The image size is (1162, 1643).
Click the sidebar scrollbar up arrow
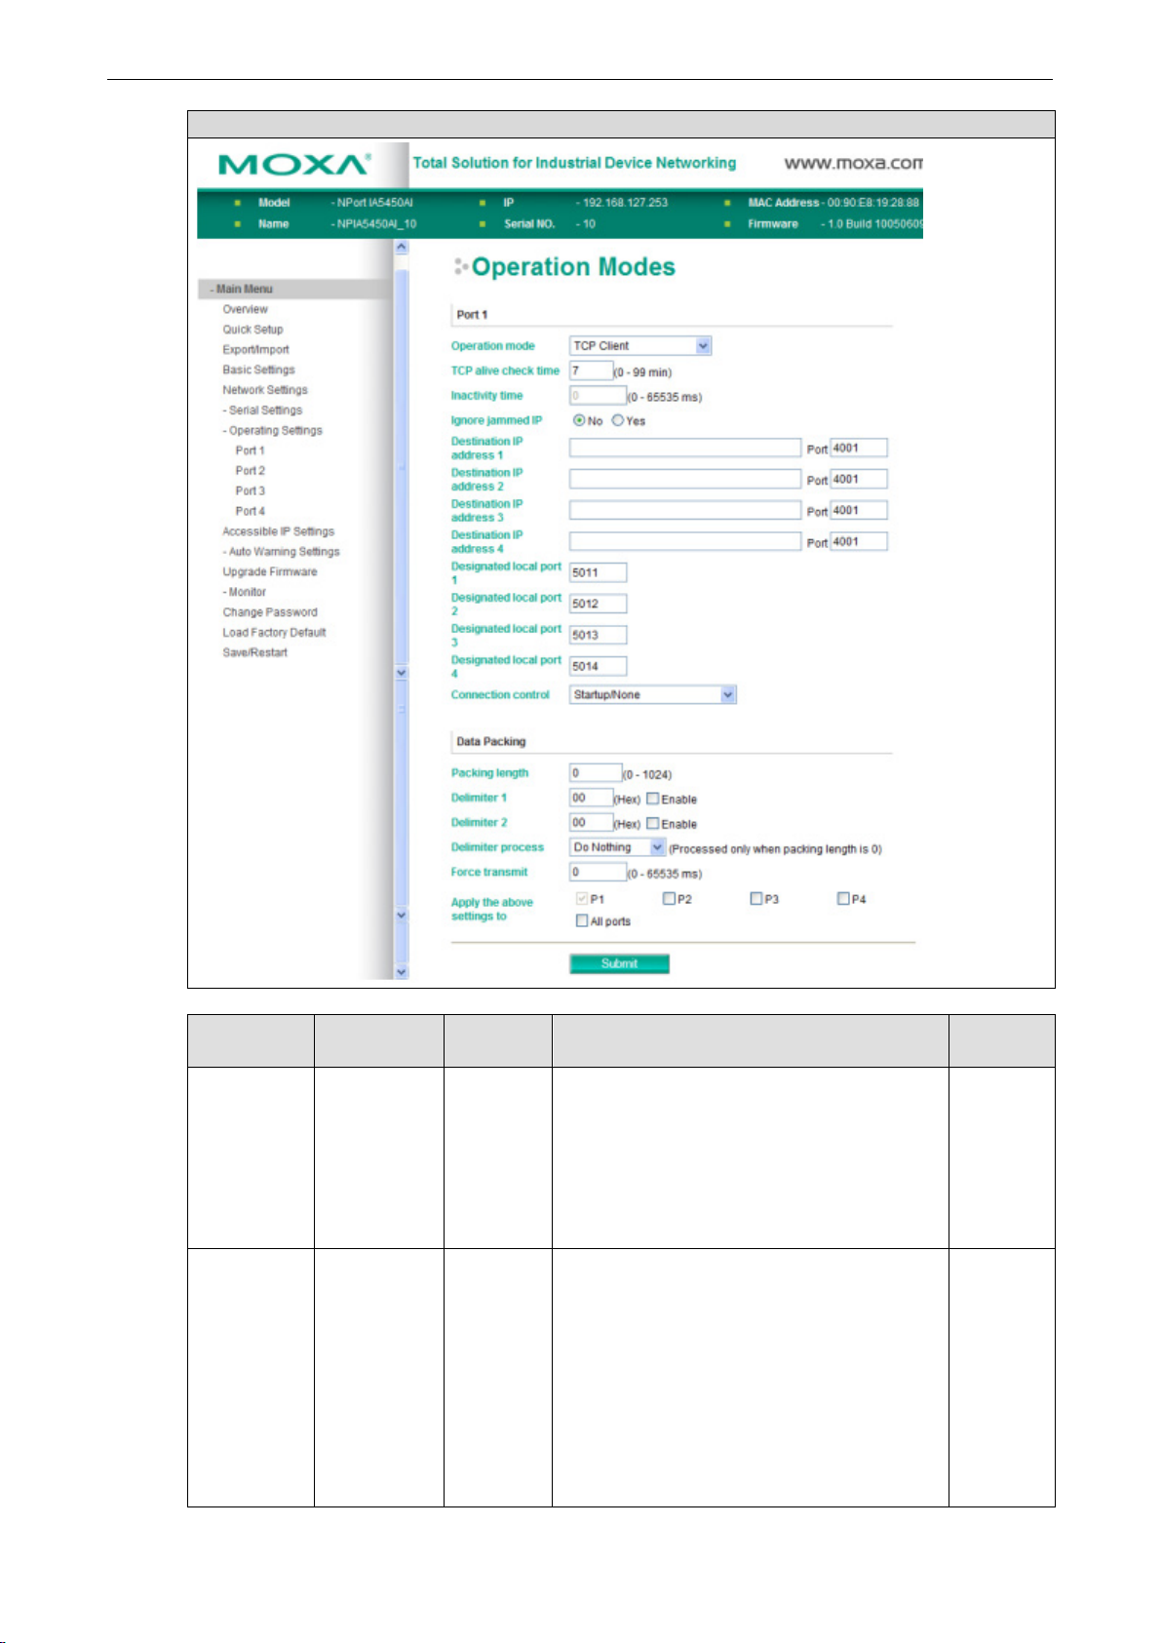401,248
